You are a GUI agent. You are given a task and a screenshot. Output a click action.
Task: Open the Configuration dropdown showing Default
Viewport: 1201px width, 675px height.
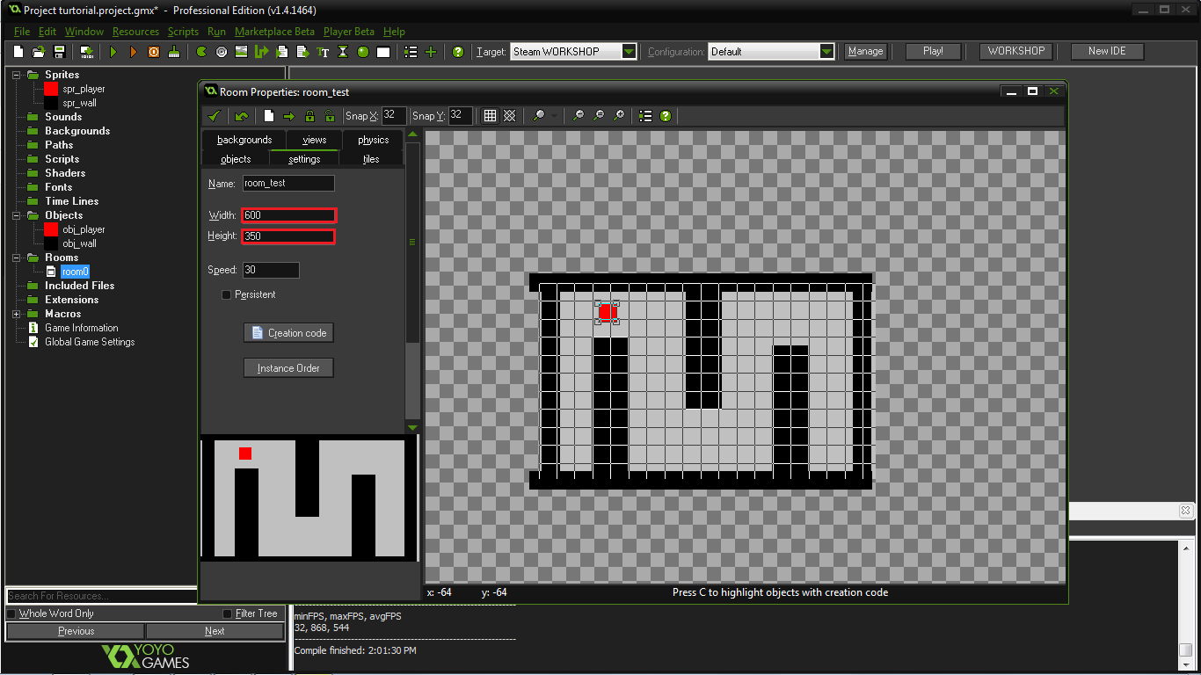pyautogui.click(x=825, y=51)
